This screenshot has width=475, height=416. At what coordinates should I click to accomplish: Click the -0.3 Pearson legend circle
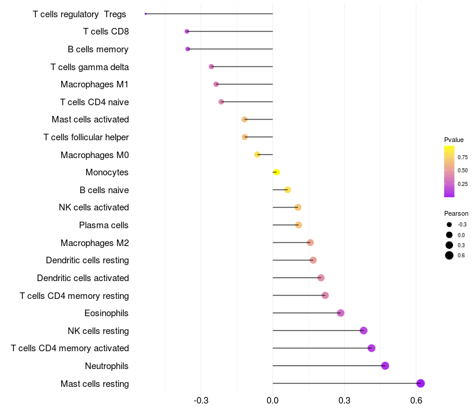click(x=449, y=225)
